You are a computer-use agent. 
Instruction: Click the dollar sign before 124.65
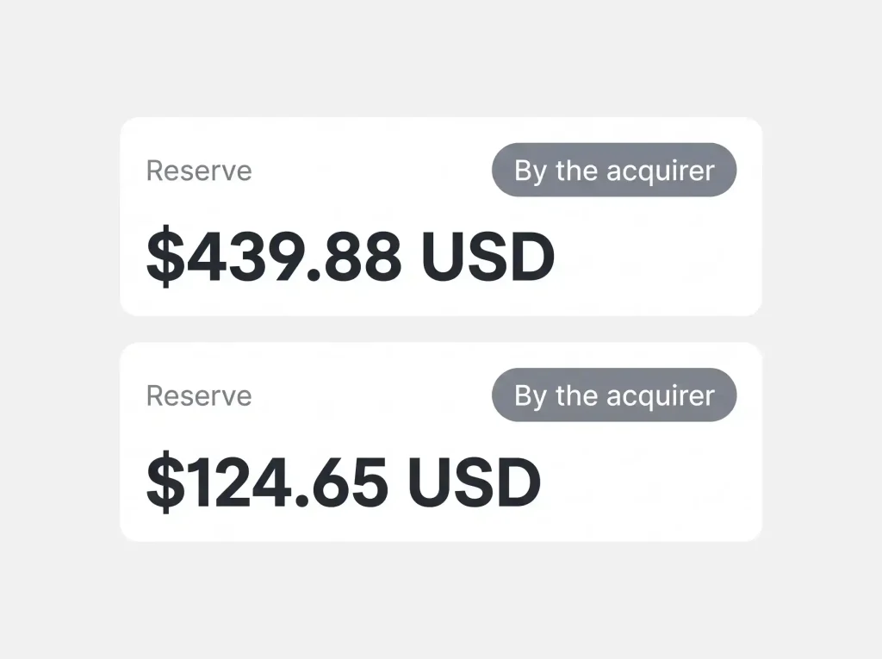pos(165,482)
